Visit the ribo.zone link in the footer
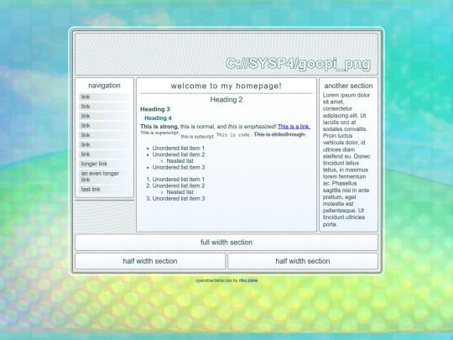 tap(248, 280)
